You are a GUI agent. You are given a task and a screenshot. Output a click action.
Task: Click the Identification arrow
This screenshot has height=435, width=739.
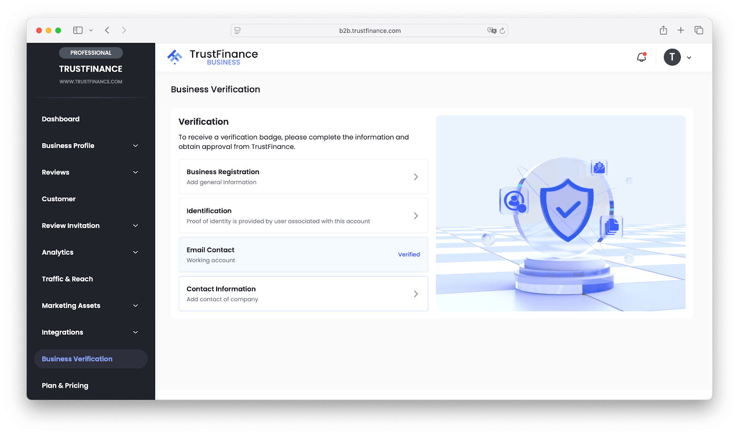click(416, 216)
